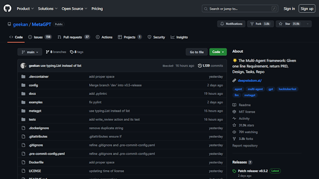319x179 pixels.
Task: Click the Fork icon button
Action: click(252, 24)
